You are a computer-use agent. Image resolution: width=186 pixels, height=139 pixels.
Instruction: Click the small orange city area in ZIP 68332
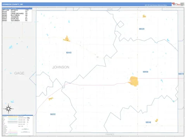click(x=51, y=99)
